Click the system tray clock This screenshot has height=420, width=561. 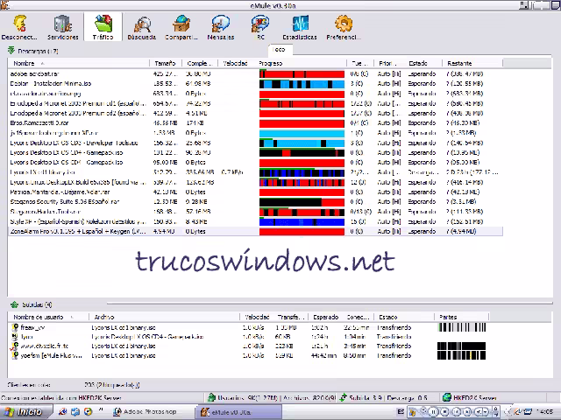545,412
